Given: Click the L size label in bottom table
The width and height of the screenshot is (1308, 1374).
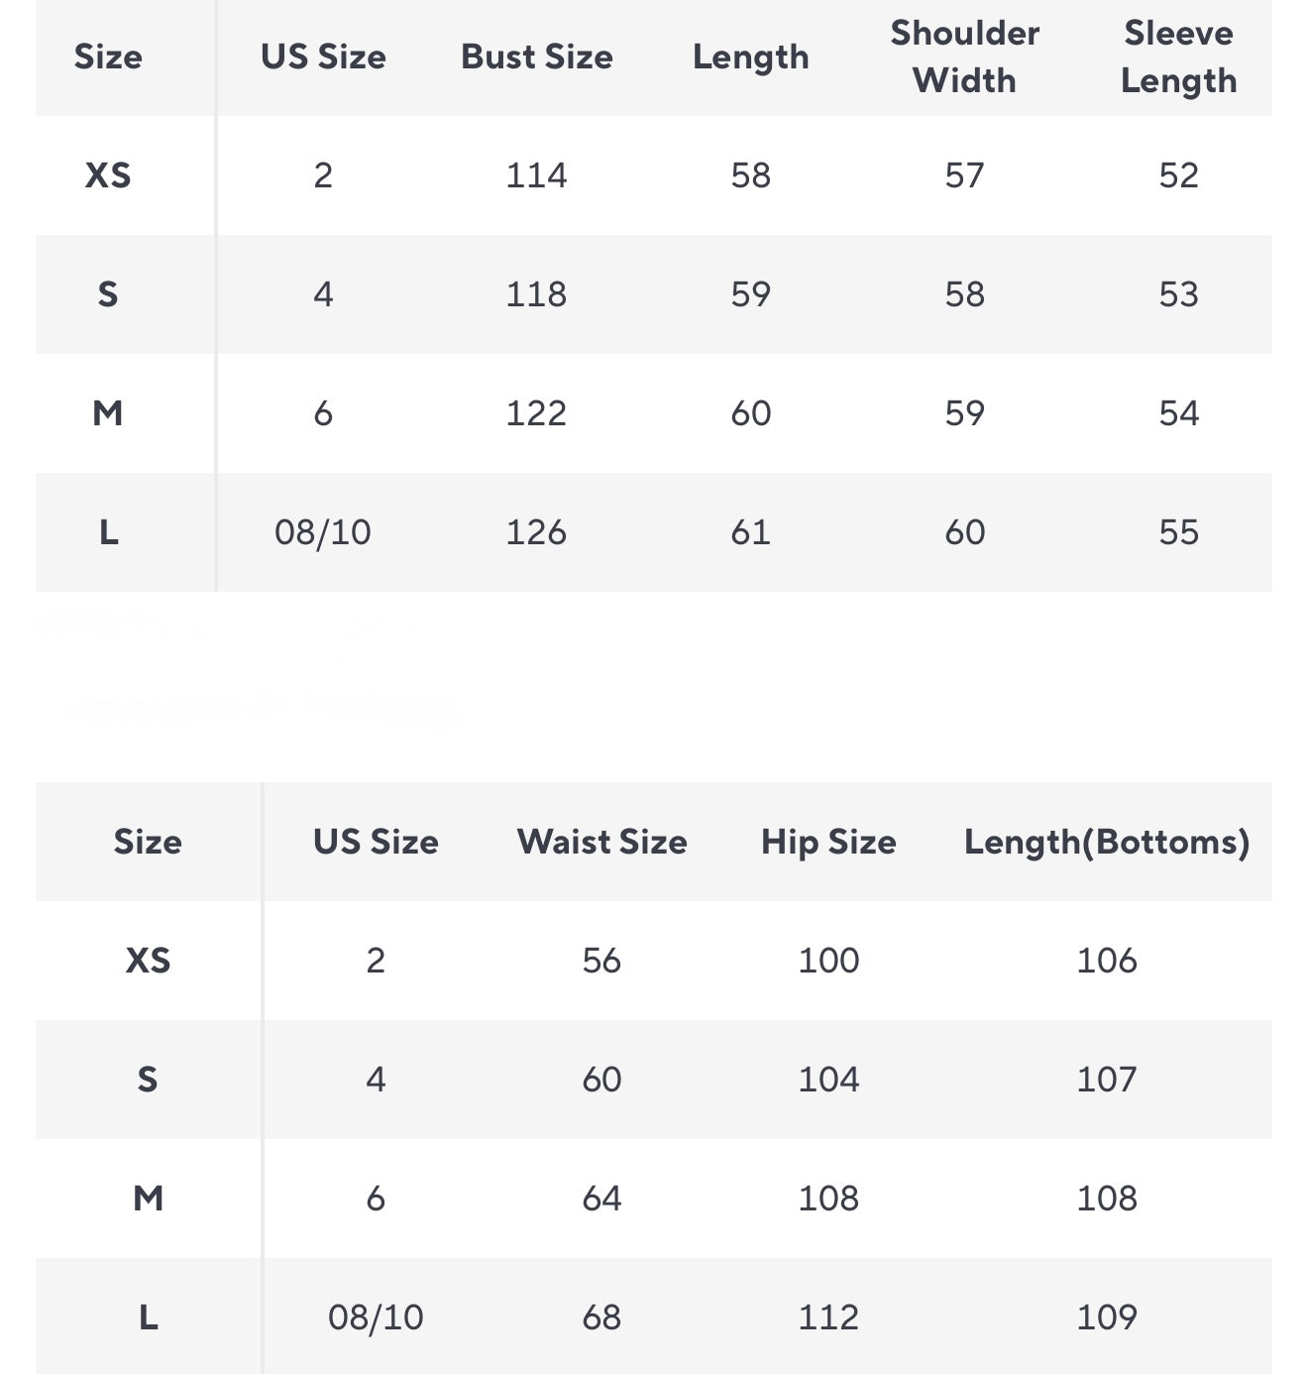Looking at the screenshot, I should (148, 1317).
